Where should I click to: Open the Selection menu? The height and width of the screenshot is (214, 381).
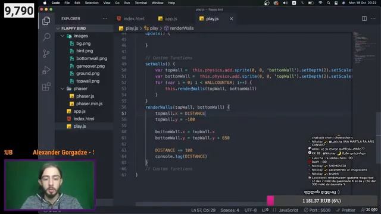[x=92, y=3]
